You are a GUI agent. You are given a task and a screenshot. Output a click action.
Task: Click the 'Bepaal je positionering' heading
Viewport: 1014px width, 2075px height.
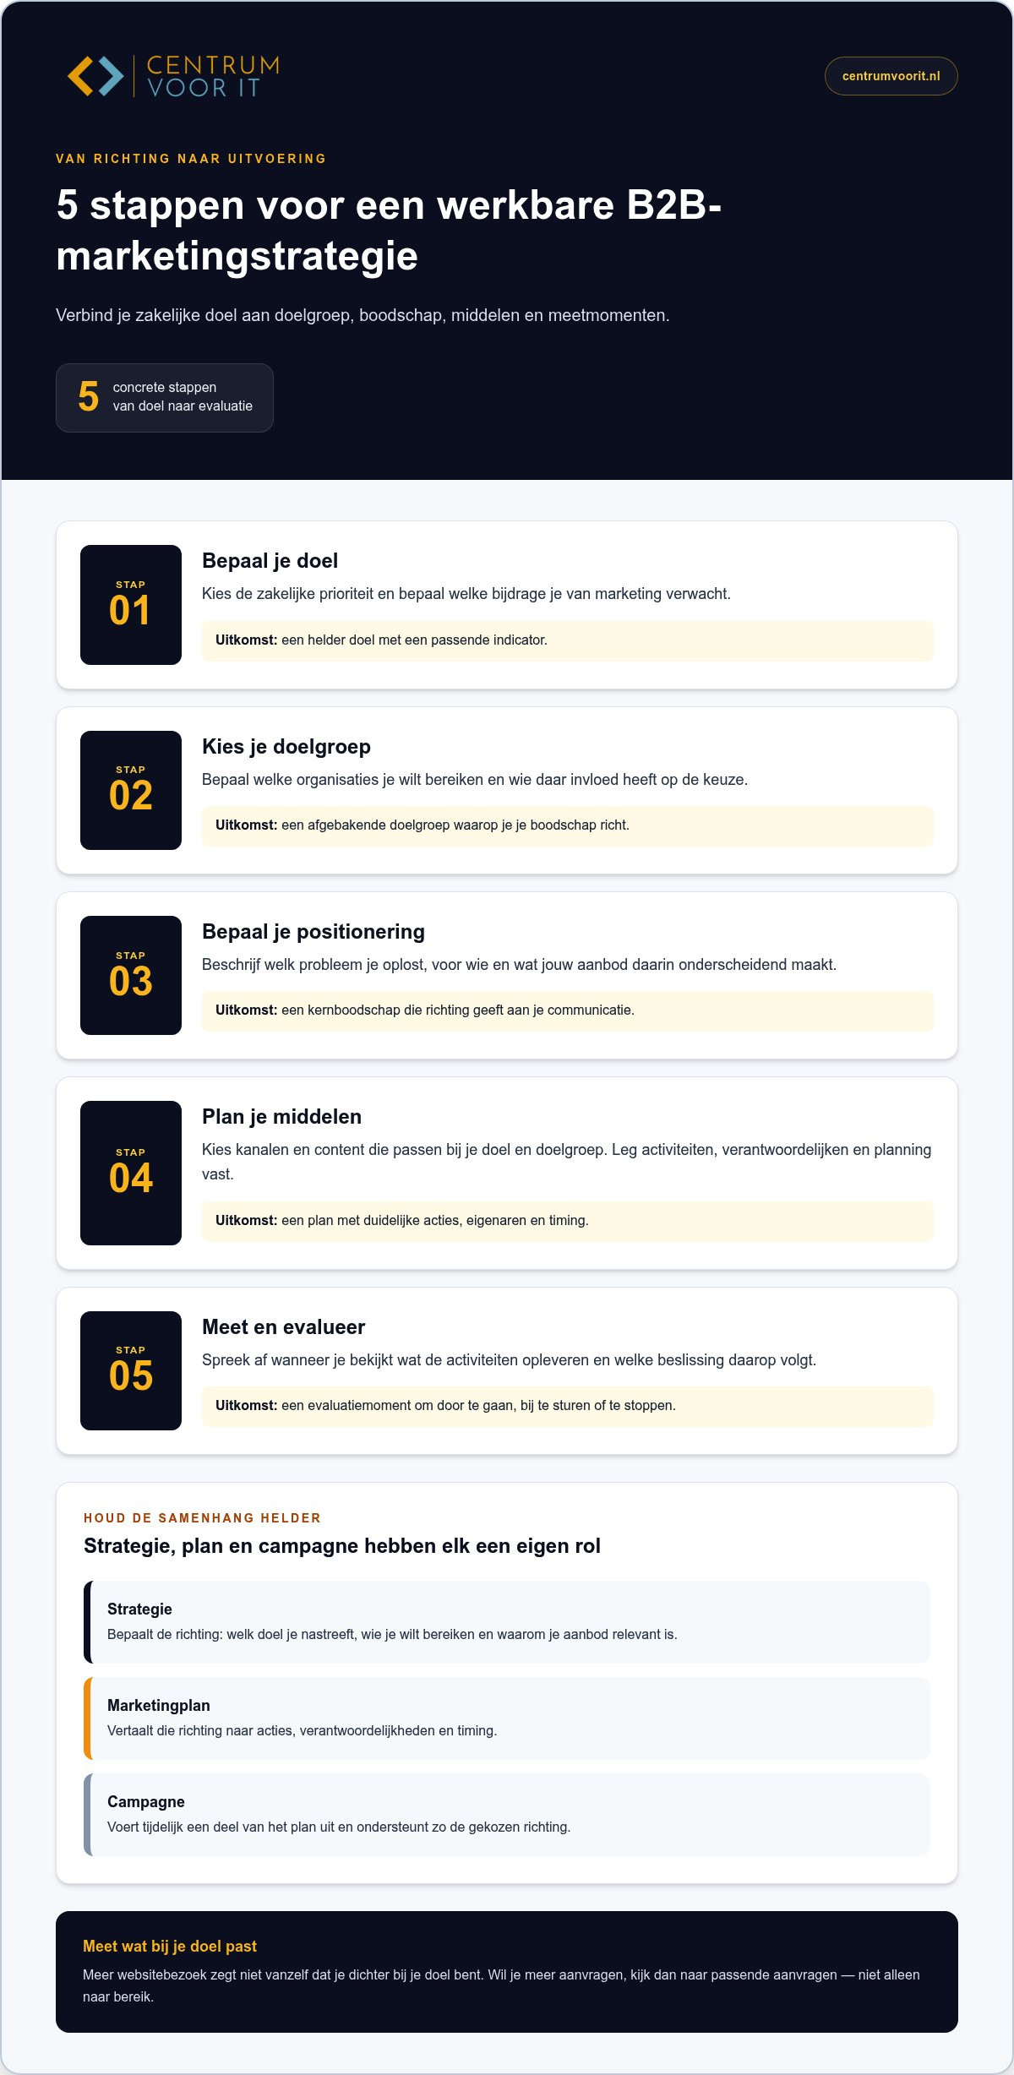coord(313,932)
